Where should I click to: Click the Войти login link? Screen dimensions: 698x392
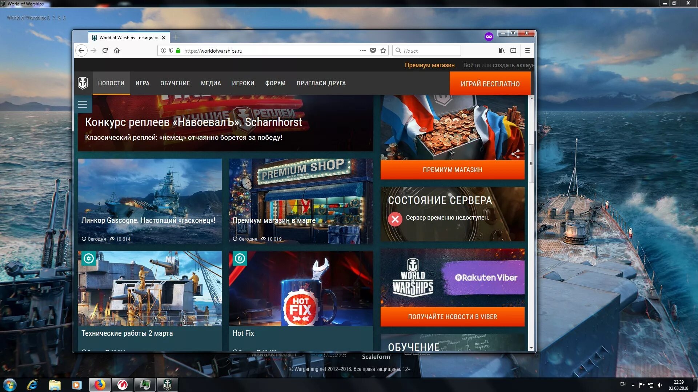471,65
